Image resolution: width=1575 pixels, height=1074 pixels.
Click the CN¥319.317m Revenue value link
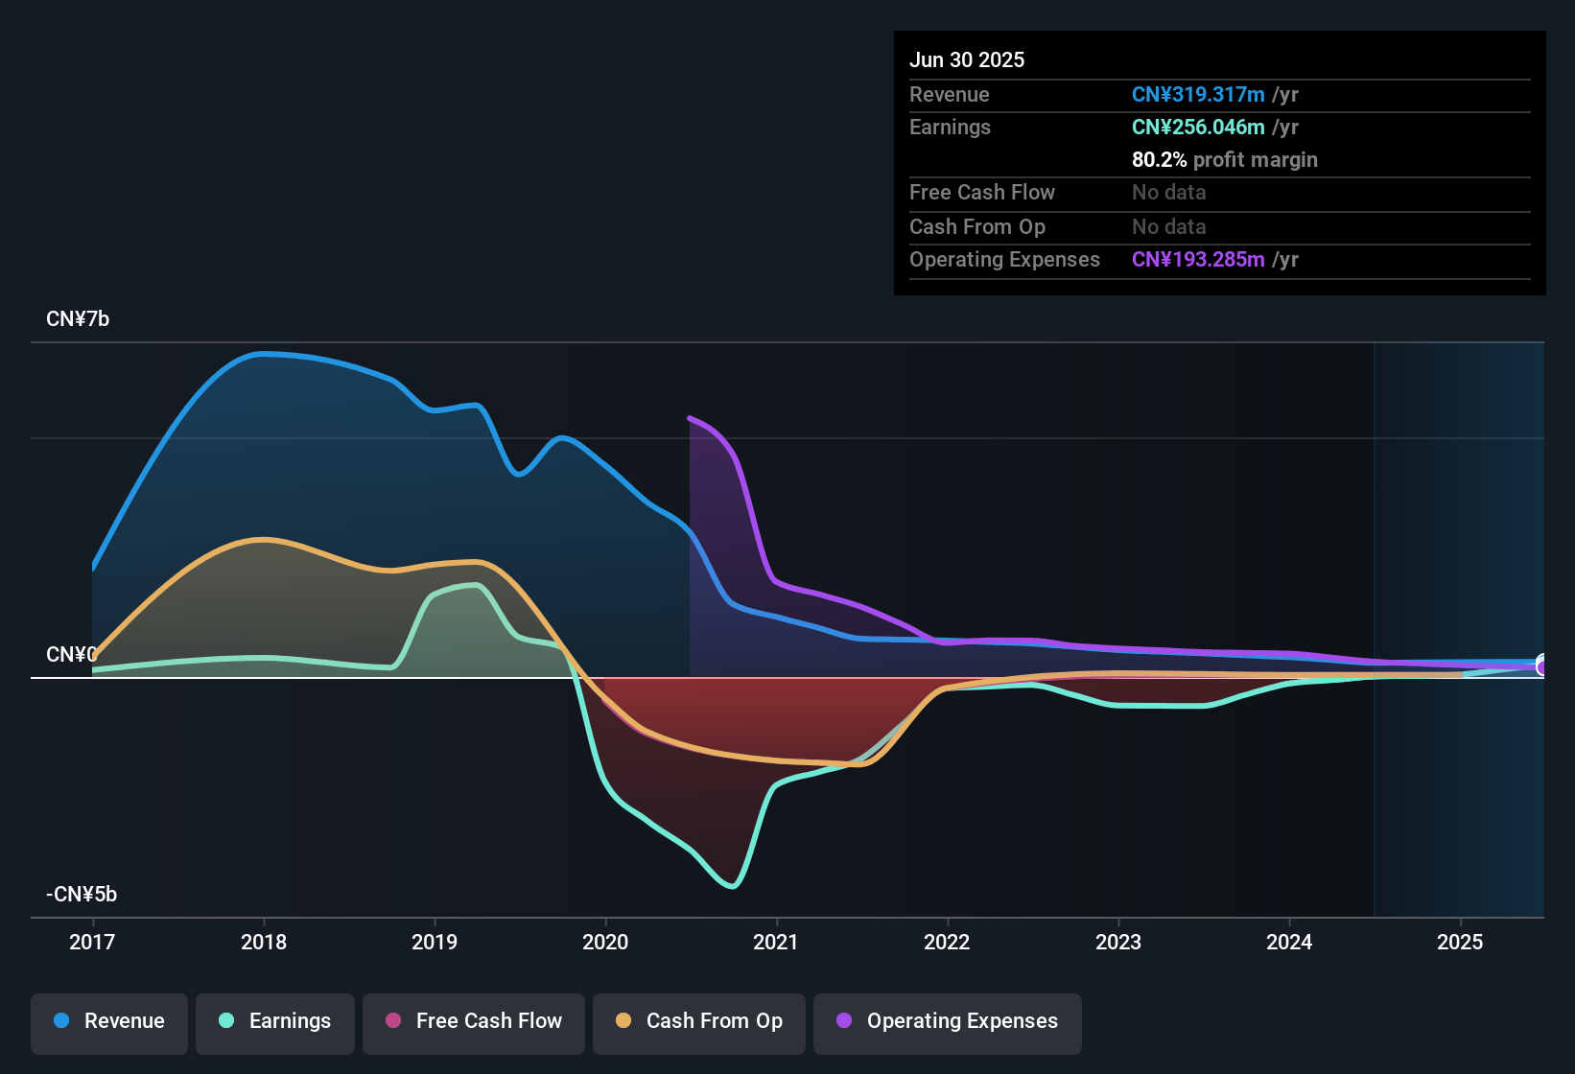click(1198, 94)
